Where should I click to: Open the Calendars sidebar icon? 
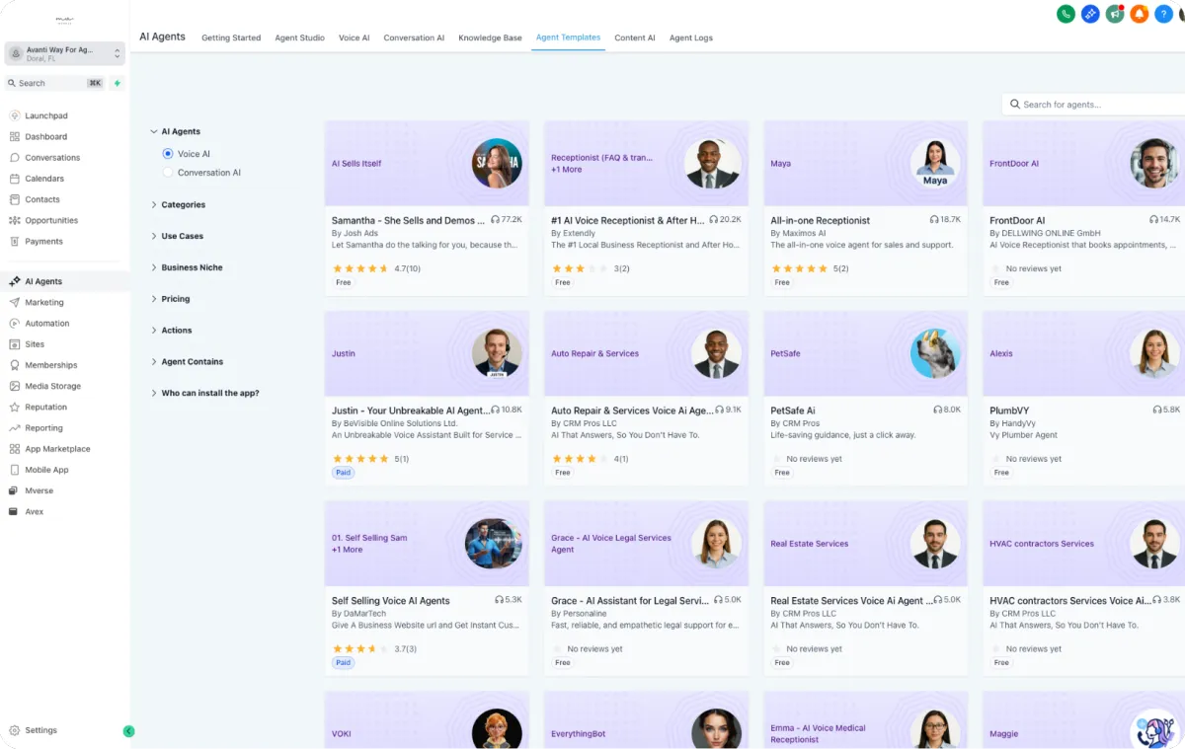(15, 179)
